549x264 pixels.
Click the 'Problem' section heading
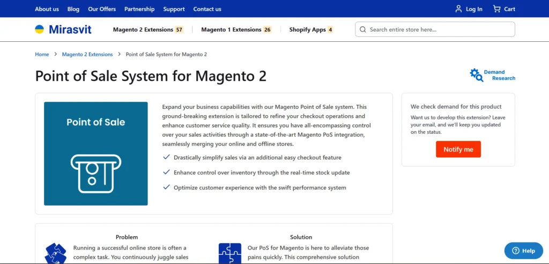point(127,237)
